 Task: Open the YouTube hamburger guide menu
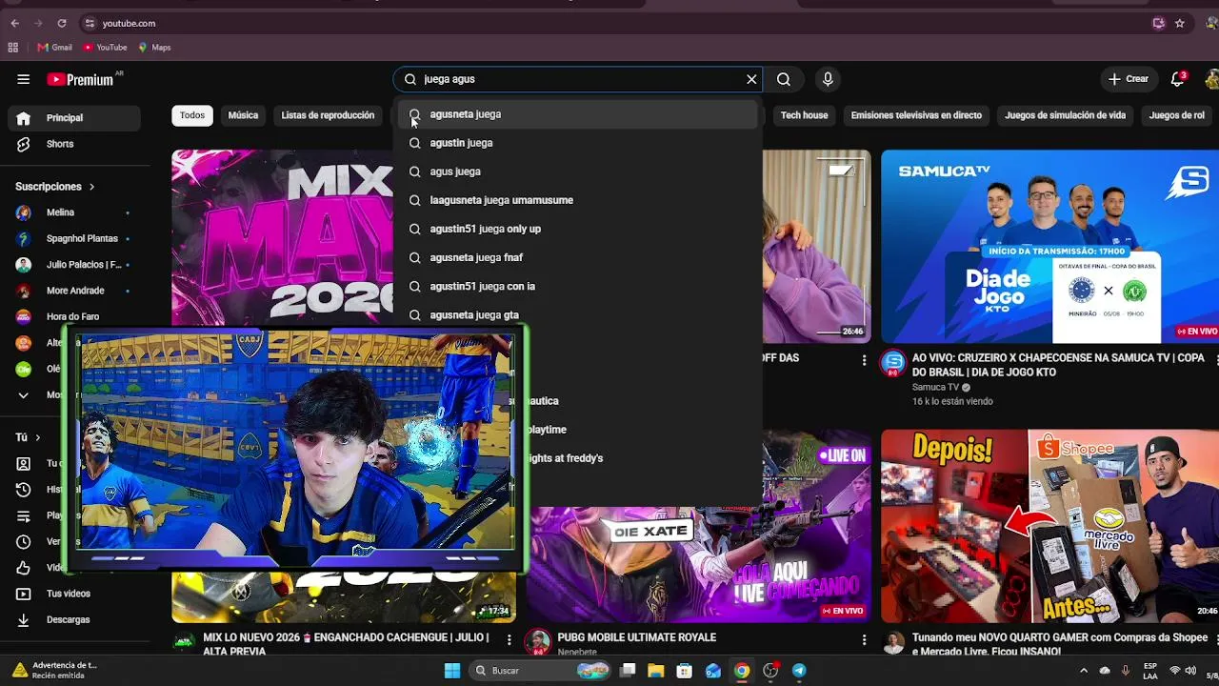pos(23,79)
